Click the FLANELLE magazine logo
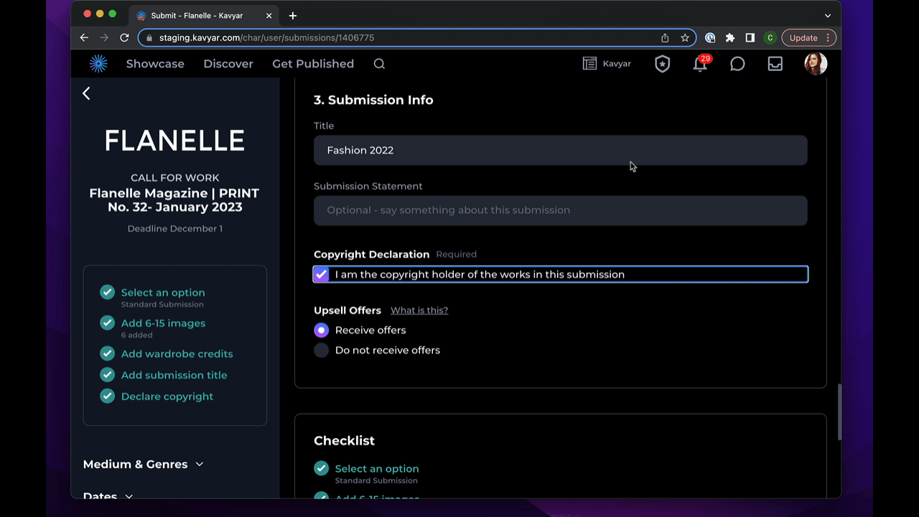This screenshot has height=517, width=919. coord(174,141)
